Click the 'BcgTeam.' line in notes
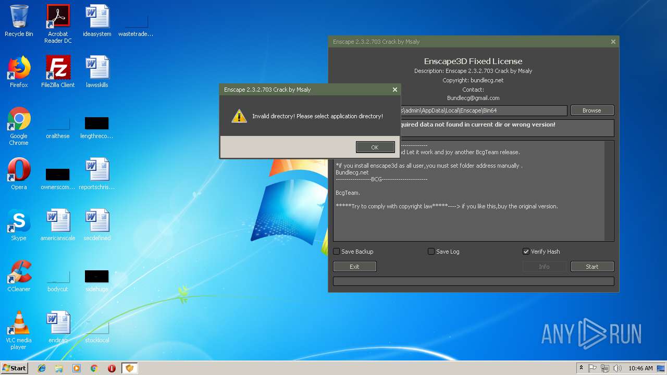 348,193
